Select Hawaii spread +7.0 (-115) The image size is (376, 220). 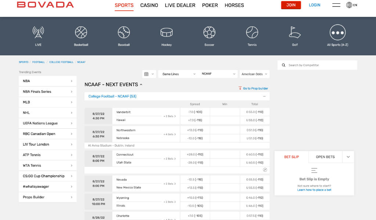pyautogui.click(x=195, y=120)
